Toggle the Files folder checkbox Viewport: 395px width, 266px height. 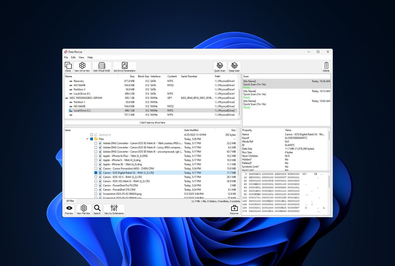[92, 139]
